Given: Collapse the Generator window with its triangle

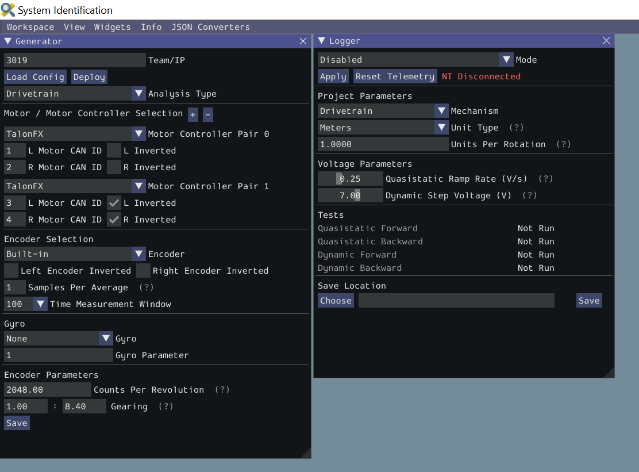Looking at the screenshot, I should (x=7, y=41).
